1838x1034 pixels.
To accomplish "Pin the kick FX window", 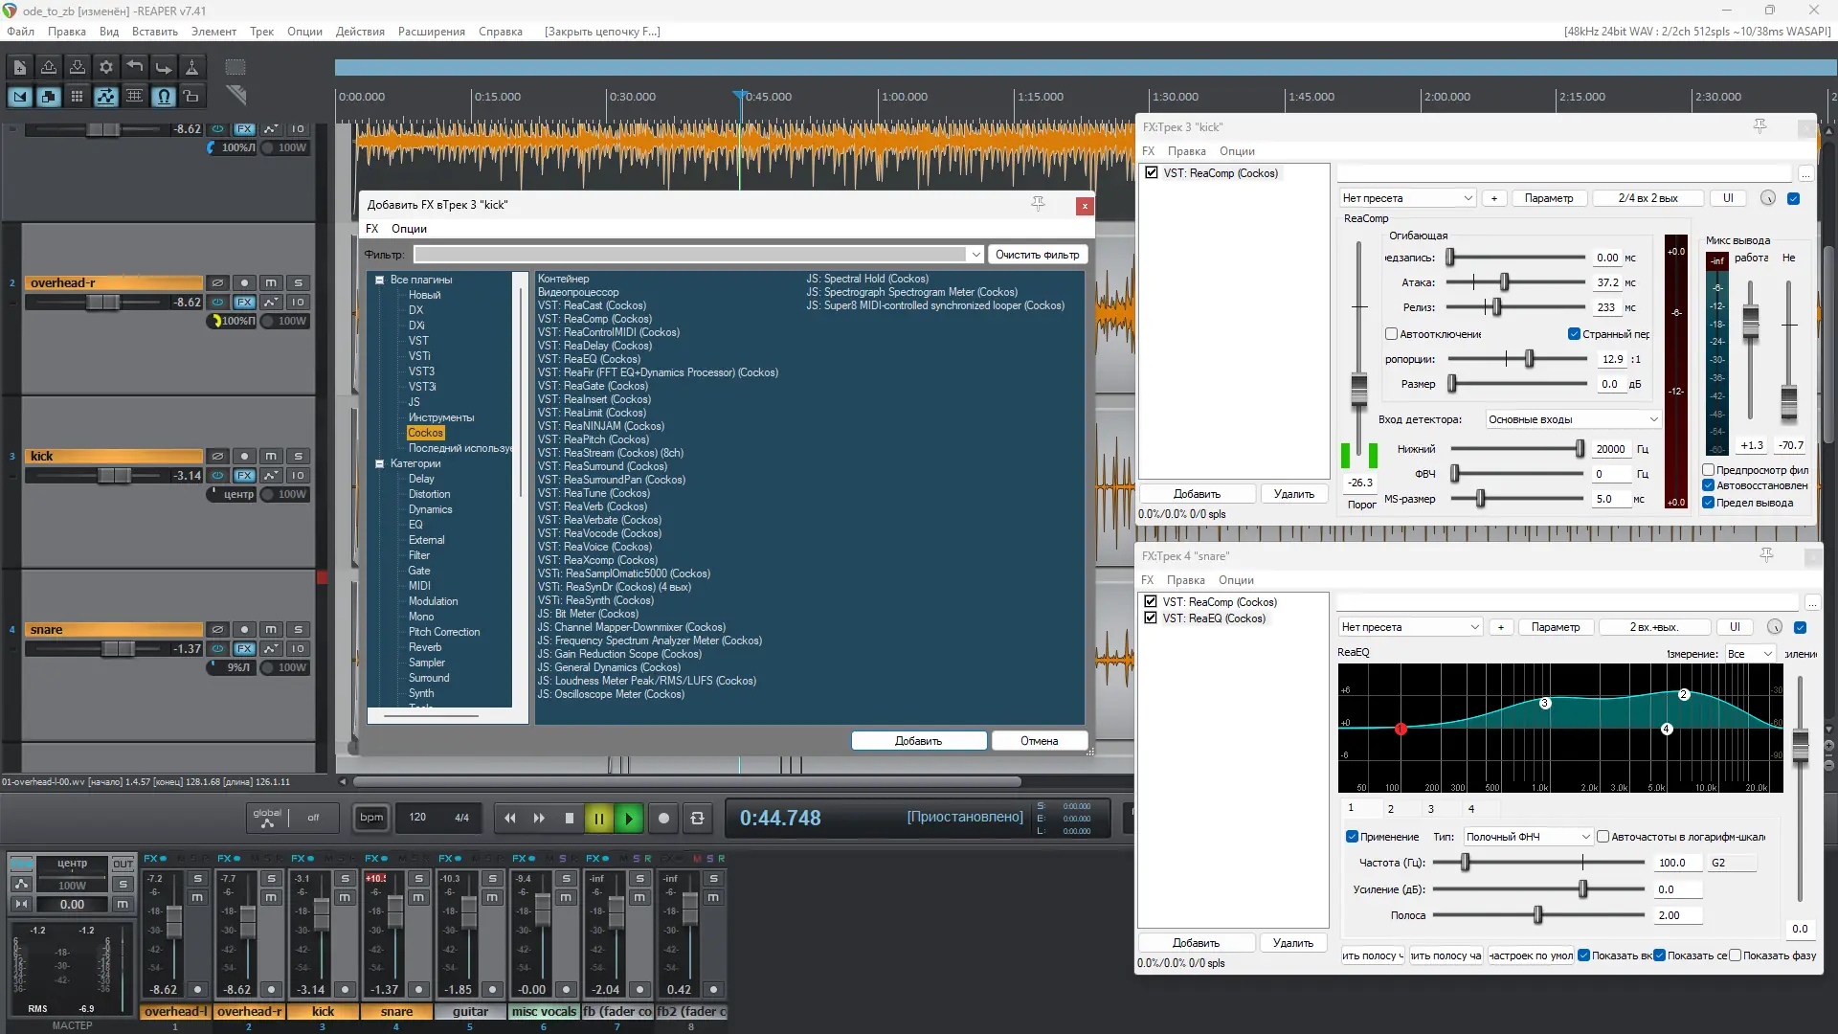I will pyautogui.click(x=1760, y=126).
